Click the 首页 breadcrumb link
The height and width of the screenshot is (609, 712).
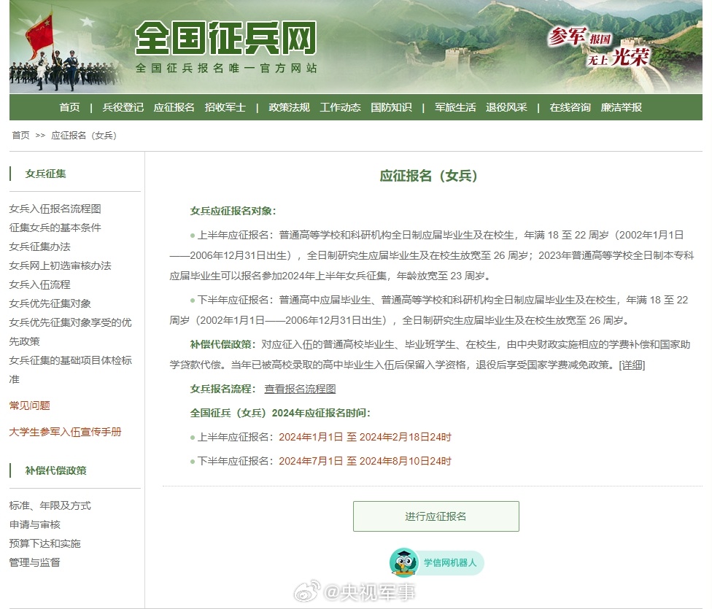[x=20, y=136]
